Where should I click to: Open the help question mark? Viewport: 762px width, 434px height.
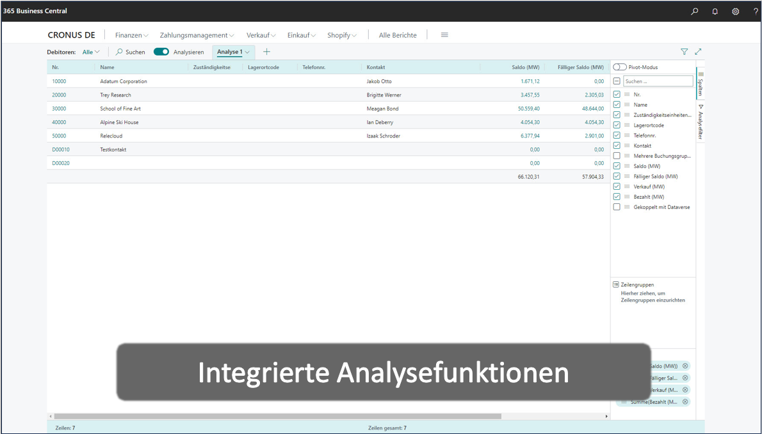click(756, 11)
